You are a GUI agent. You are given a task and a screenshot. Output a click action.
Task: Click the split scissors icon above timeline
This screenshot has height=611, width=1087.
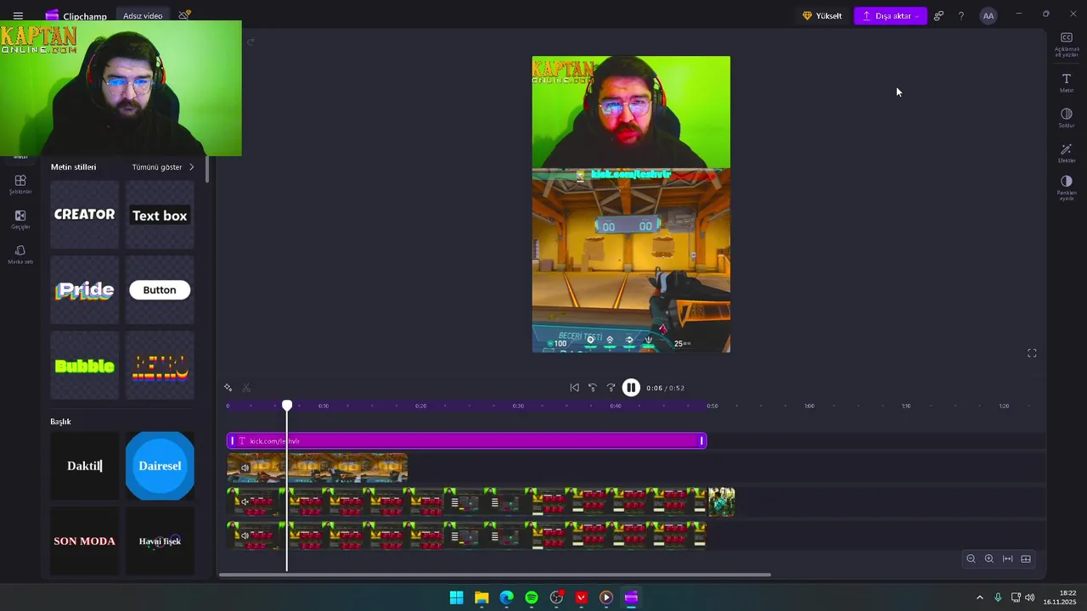pos(246,388)
